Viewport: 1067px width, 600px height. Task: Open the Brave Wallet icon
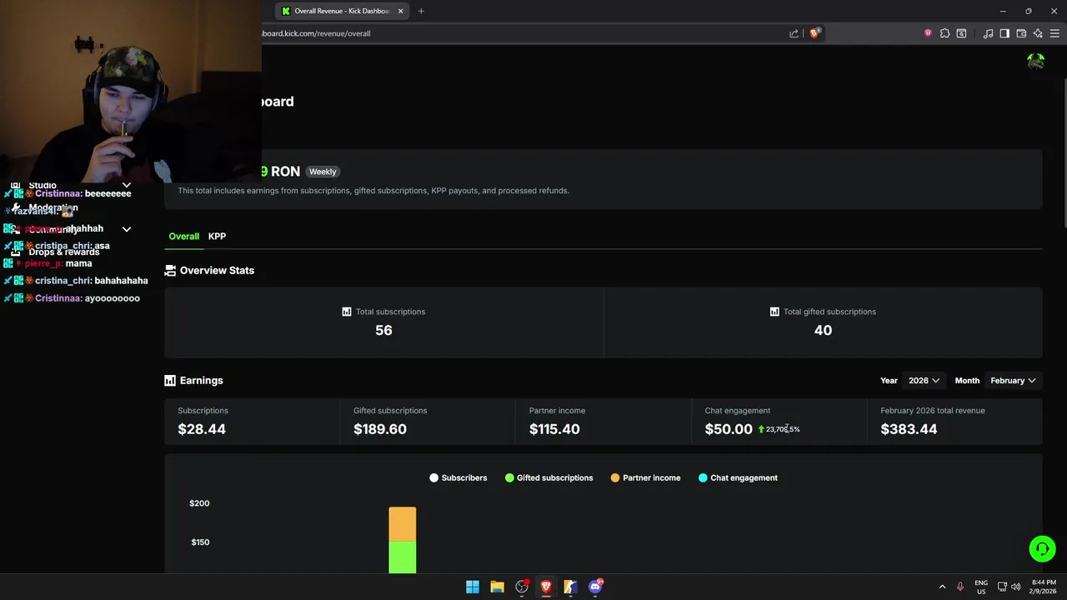click(1021, 33)
